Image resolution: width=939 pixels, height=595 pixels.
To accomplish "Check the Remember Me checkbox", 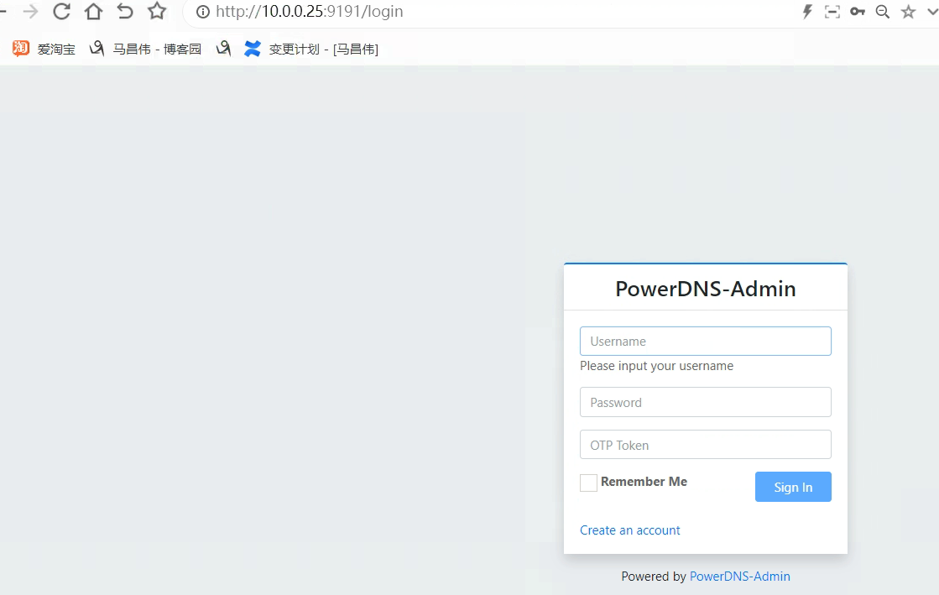I will (x=588, y=483).
